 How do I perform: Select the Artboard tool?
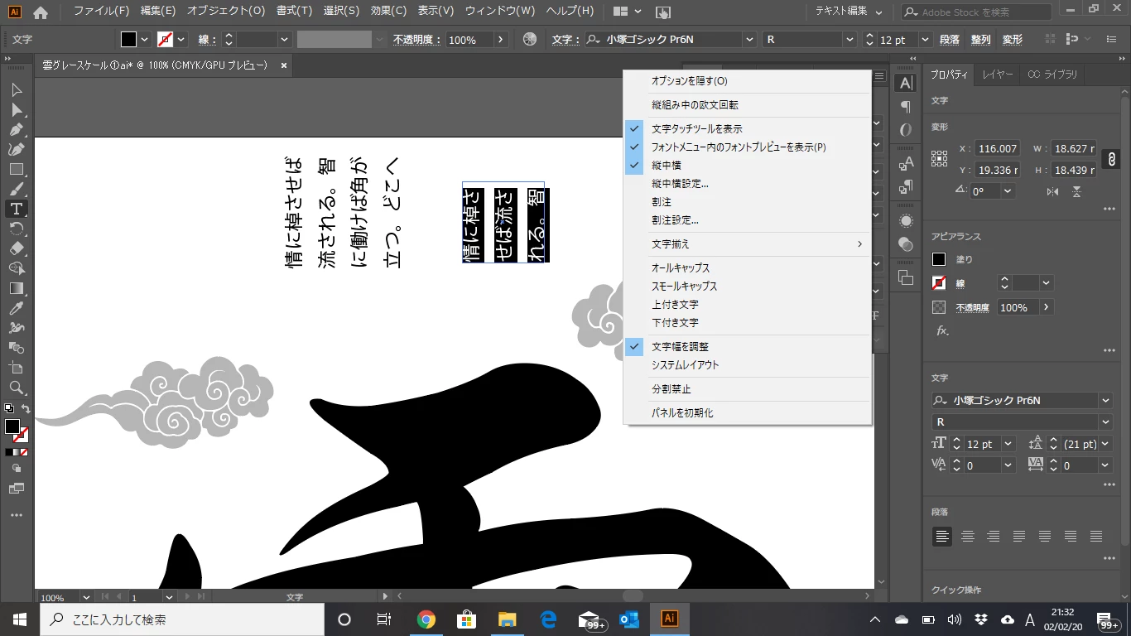[16, 368]
